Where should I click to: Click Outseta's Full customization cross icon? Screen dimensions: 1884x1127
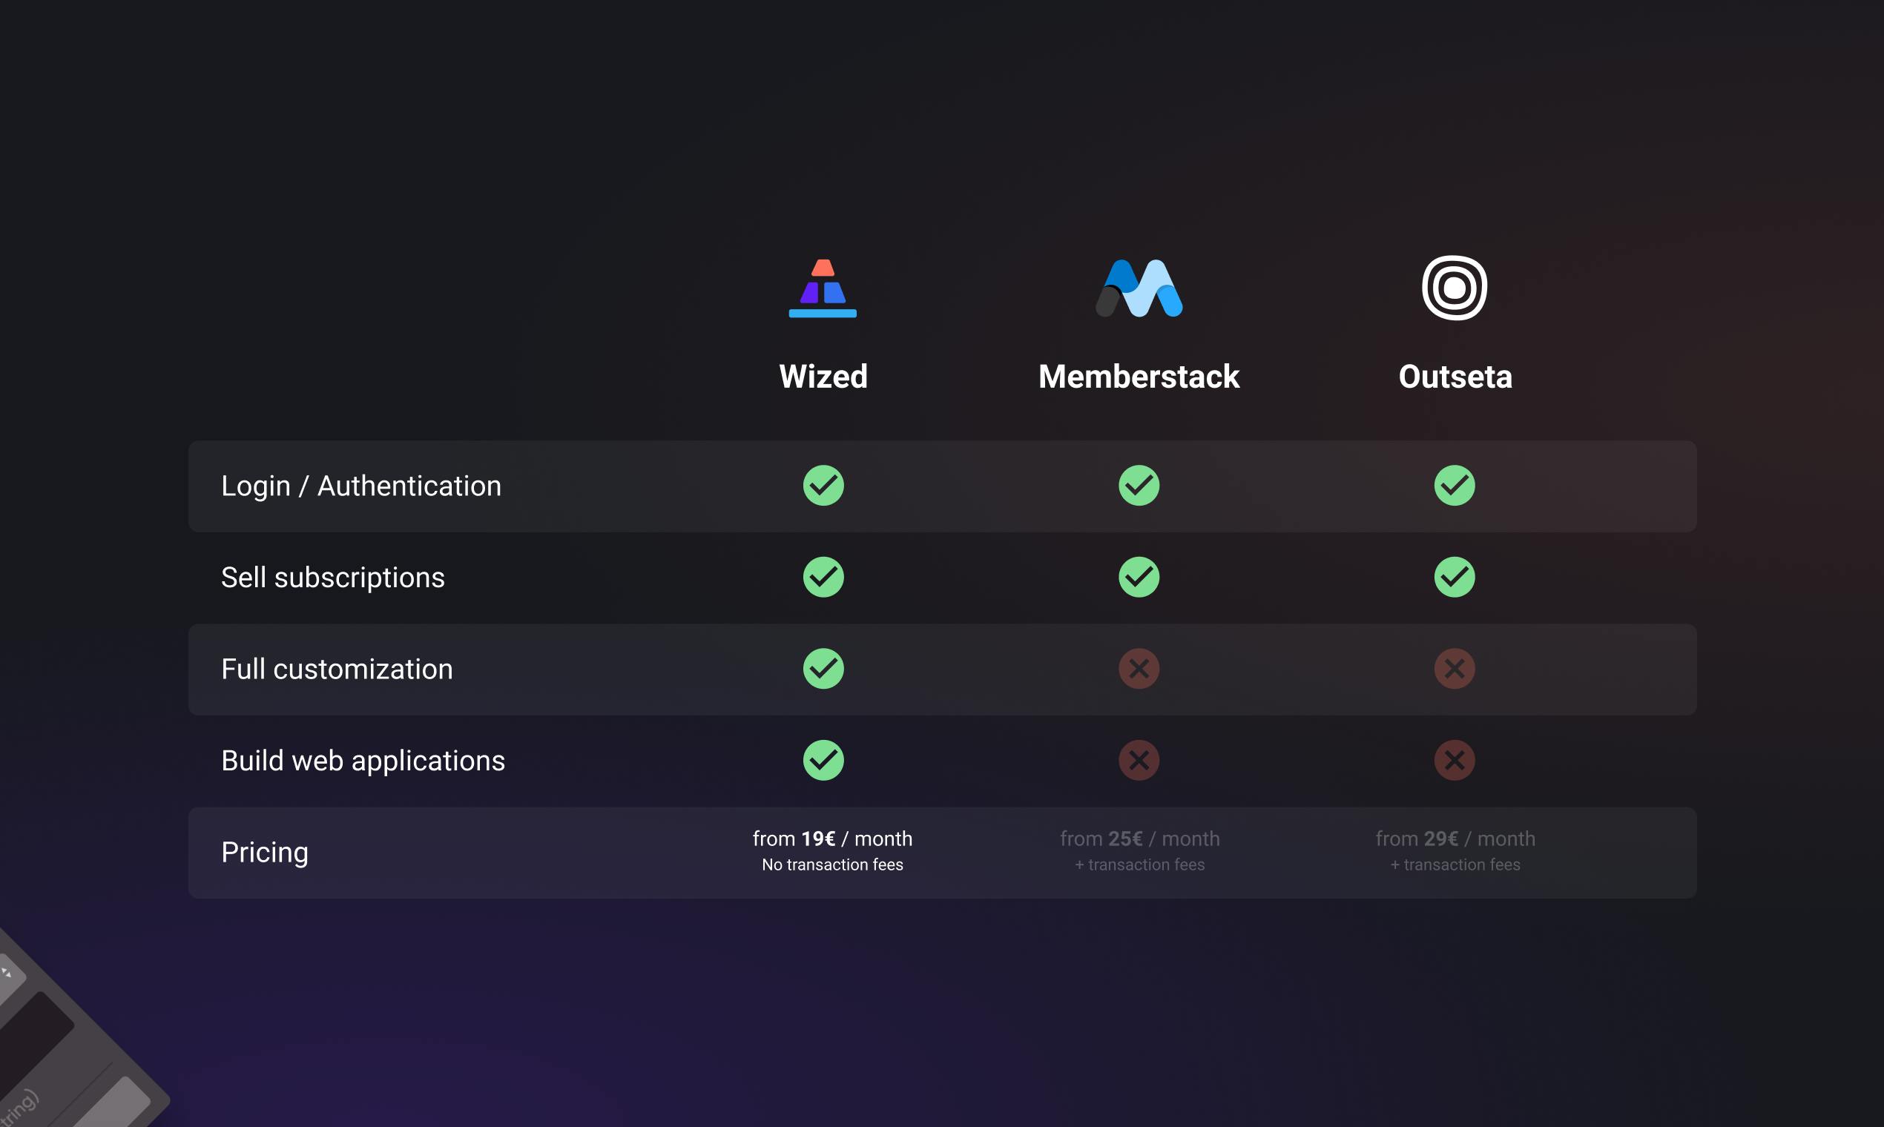pyautogui.click(x=1455, y=668)
